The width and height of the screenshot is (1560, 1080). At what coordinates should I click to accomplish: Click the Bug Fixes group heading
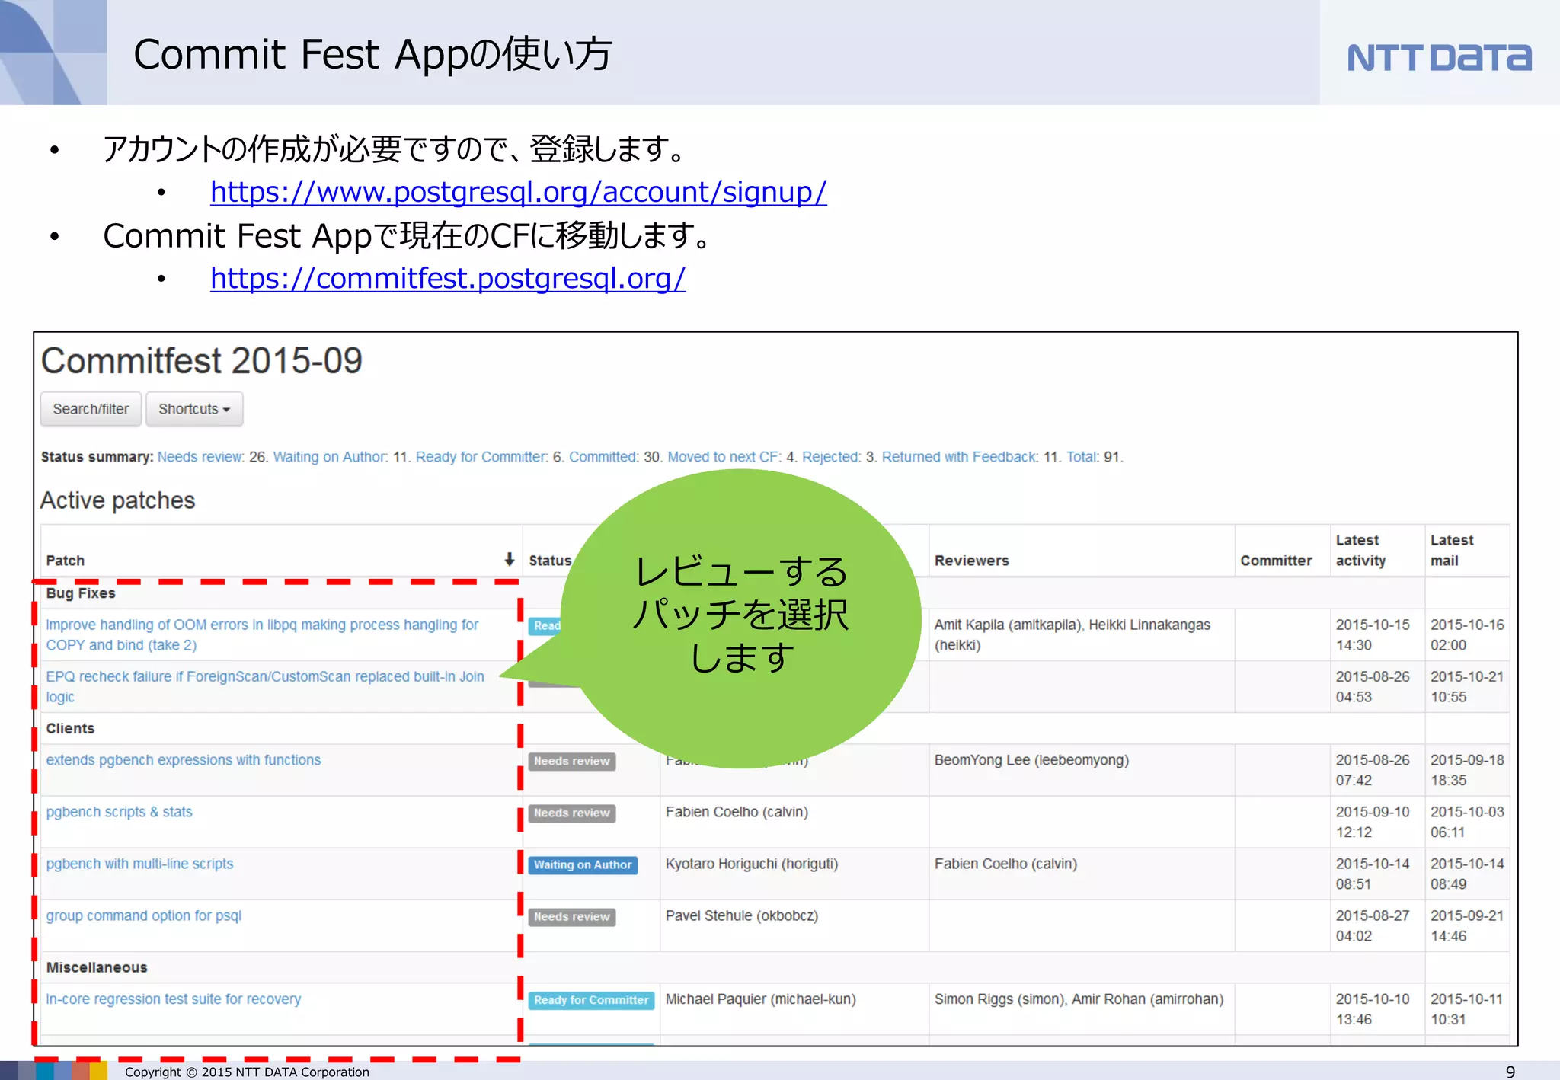pyautogui.click(x=81, y=593)
